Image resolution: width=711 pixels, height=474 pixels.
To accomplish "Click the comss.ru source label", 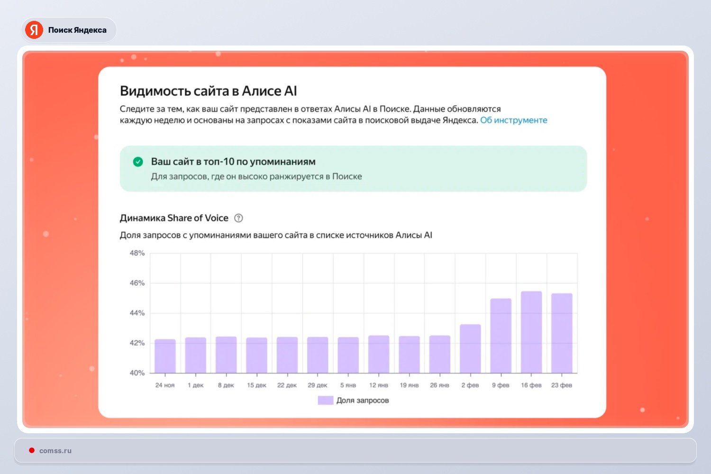I will [x=55, y=451].
